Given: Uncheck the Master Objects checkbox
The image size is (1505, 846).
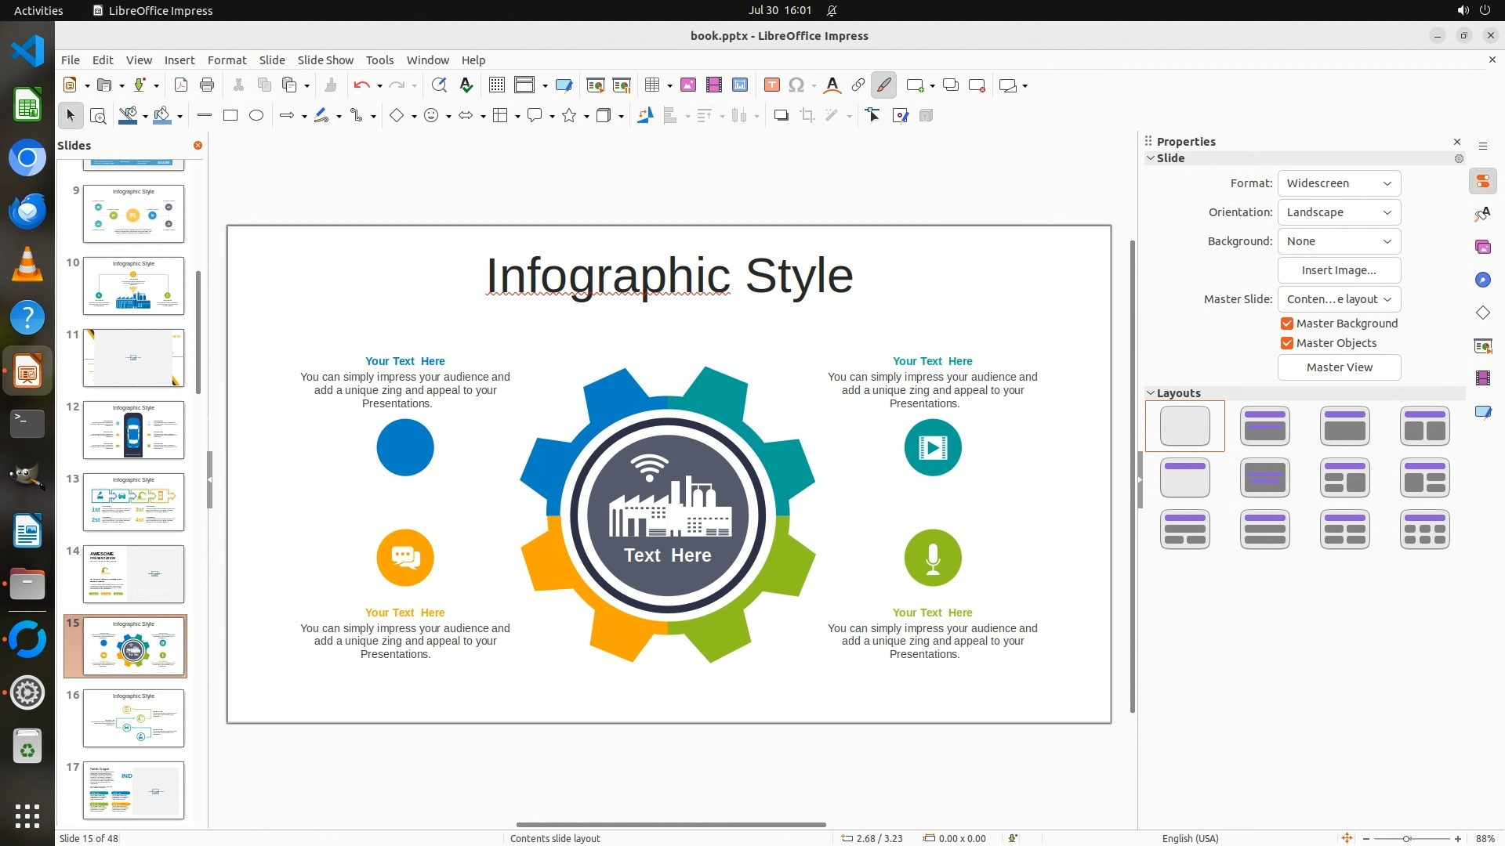Looking at the screenshot, I should click(1287, 343).
